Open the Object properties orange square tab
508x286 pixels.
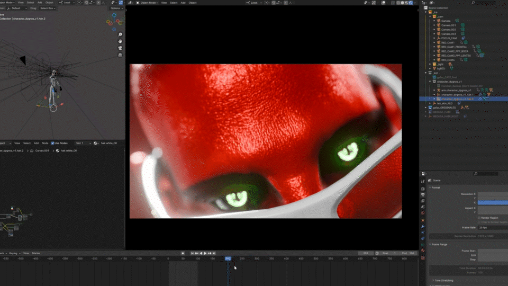(423, 220)
